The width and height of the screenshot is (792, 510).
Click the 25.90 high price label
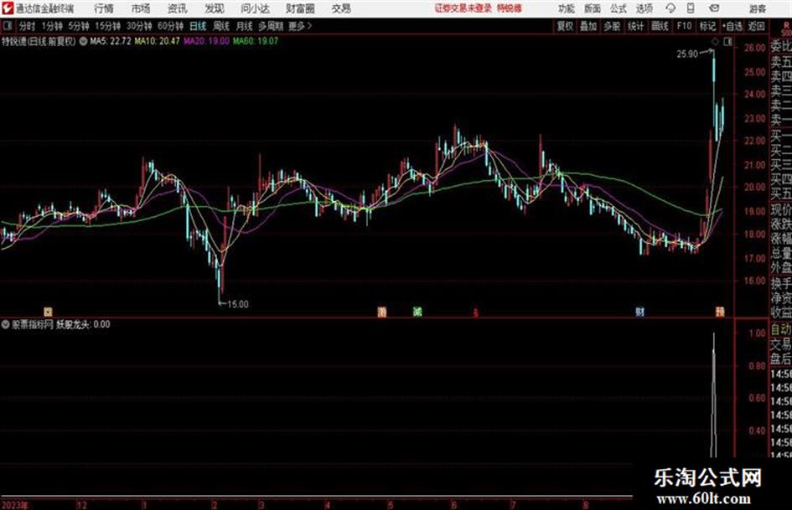[687, 54]
